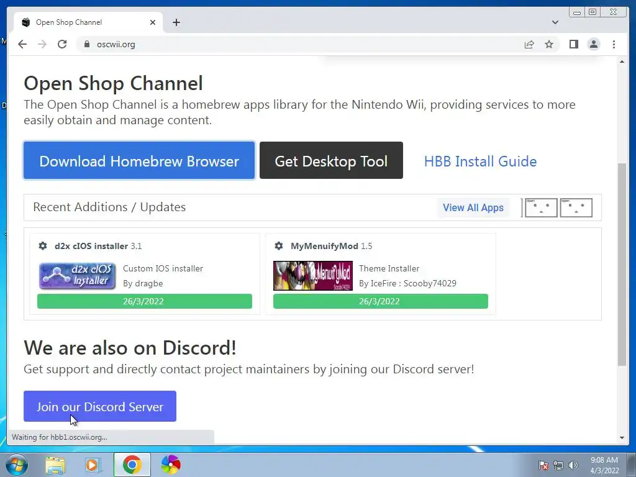Click the oscwii.org address bar
This screenshot has height=477, width=636.
click(300, 44)
